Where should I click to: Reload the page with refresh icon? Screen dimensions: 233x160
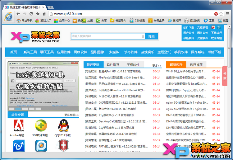tap(31, 14)
